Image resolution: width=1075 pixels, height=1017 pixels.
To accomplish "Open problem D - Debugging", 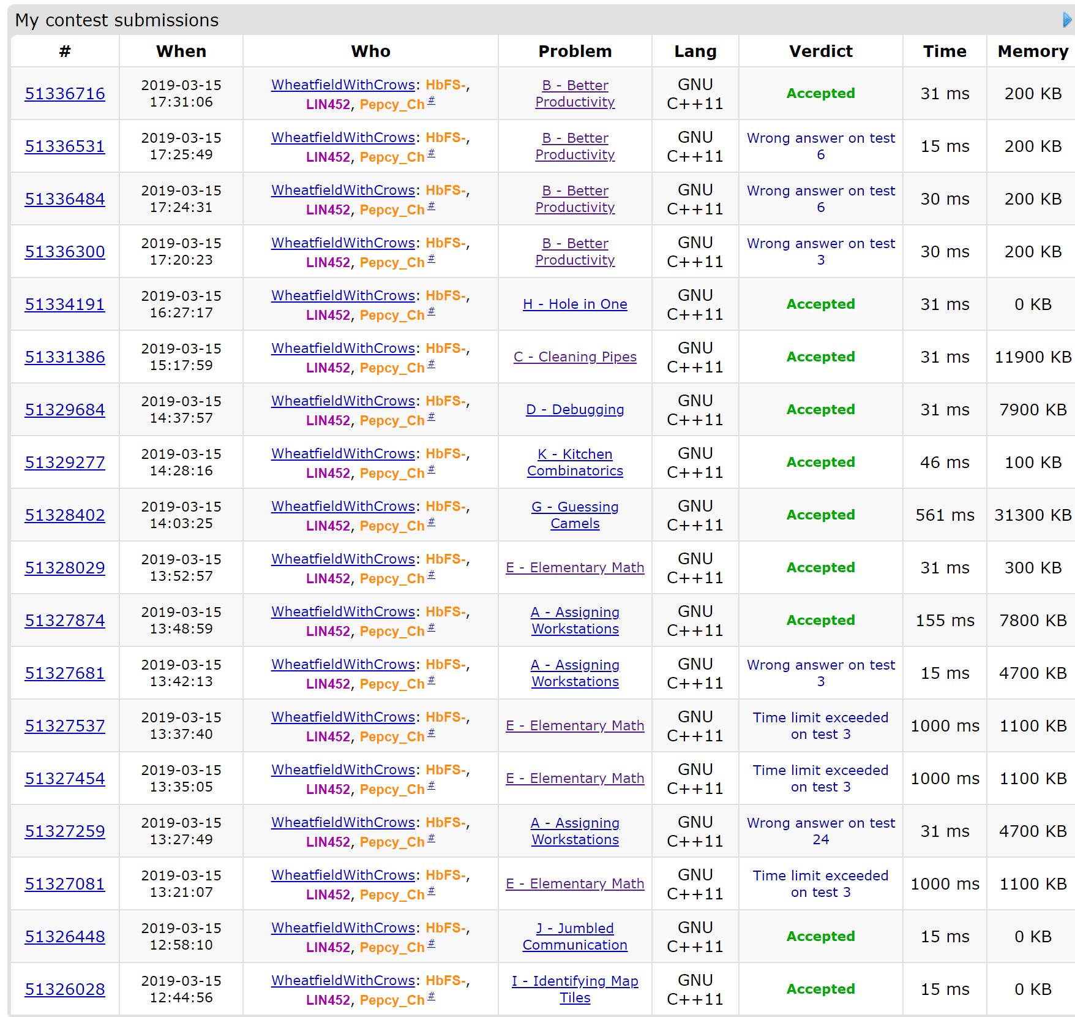I will pos(575,410).
